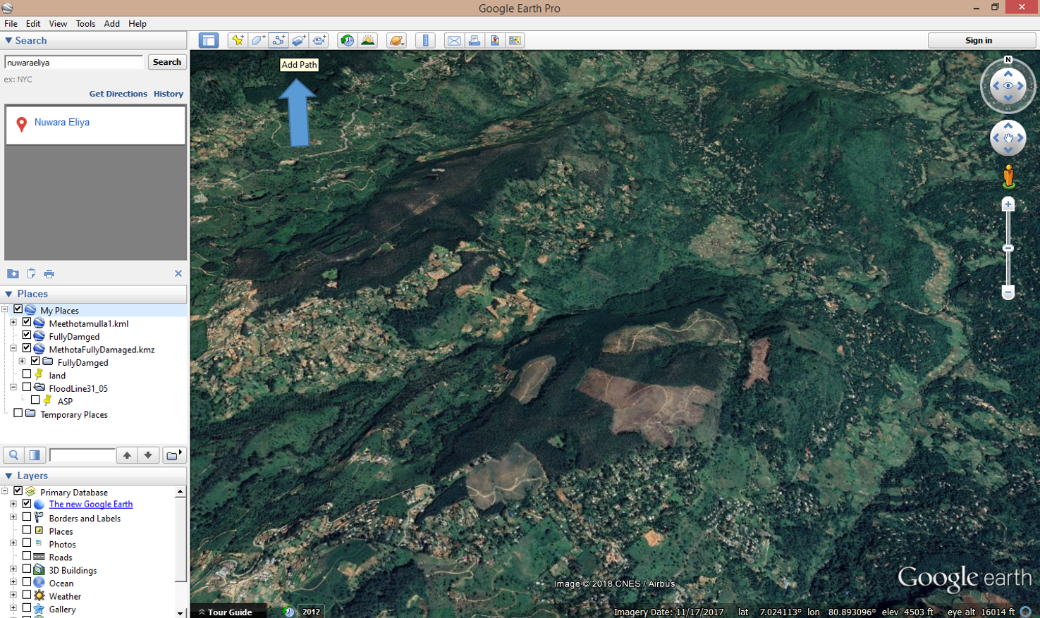Collapse the FloodLine31_05 tree node
The height and width of the screenshot is (618, 1040).
click(13, 388)
